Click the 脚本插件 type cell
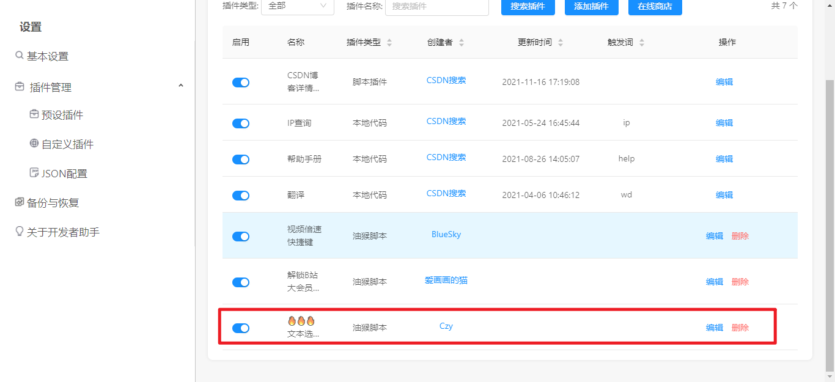Screen dimensions: 835x382 (x=370, y=82)
